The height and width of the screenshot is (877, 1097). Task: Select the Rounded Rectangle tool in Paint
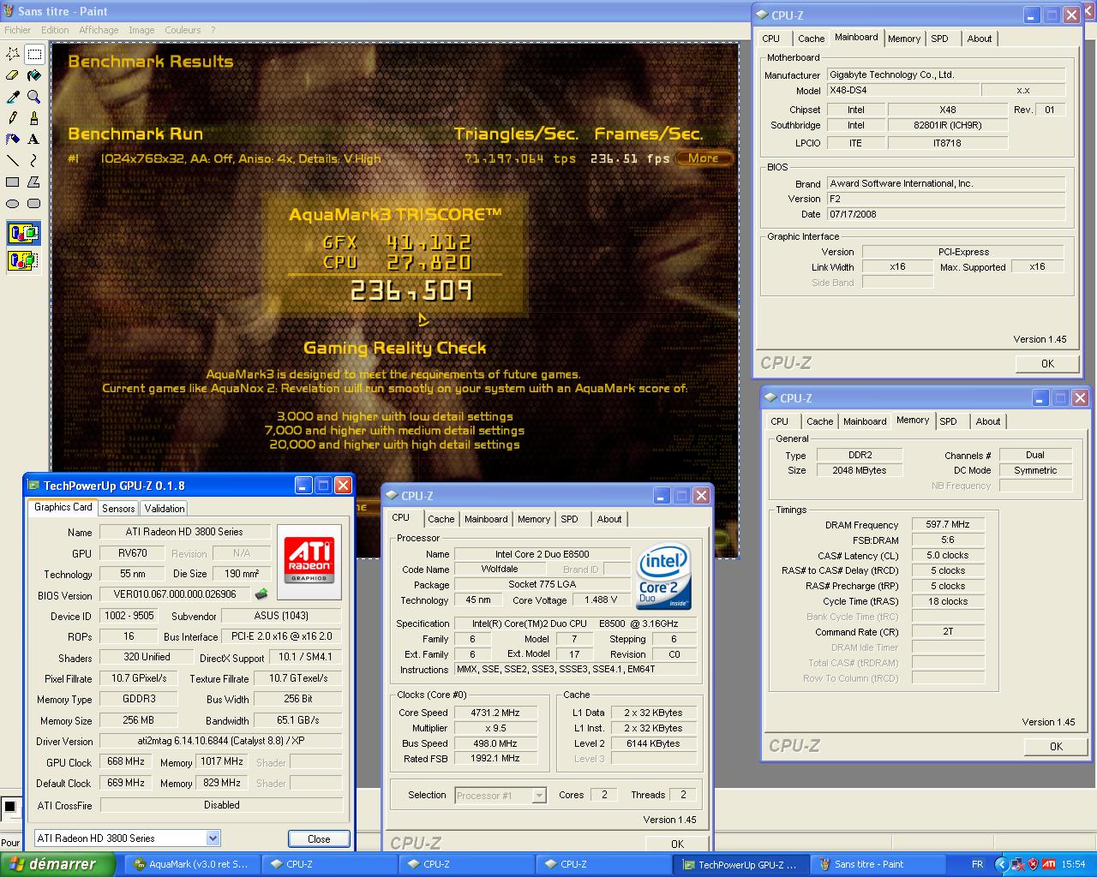tap(34, 204)
